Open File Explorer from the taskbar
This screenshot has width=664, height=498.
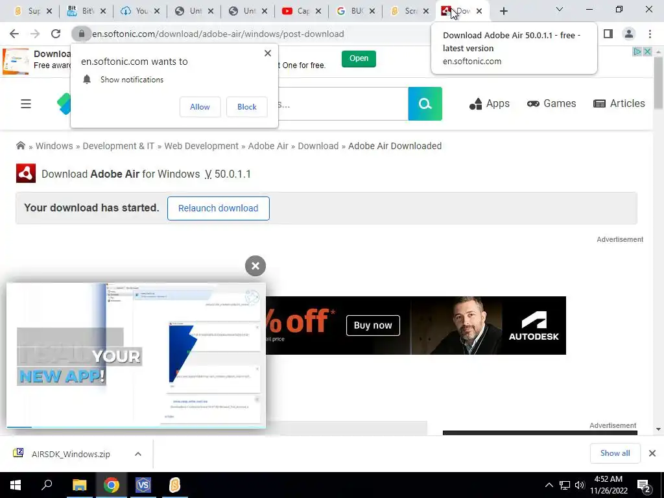pos(79,485)
